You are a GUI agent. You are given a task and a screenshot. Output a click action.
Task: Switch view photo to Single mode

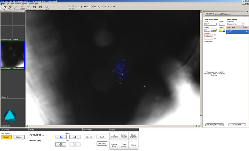[x=6, y=137]
